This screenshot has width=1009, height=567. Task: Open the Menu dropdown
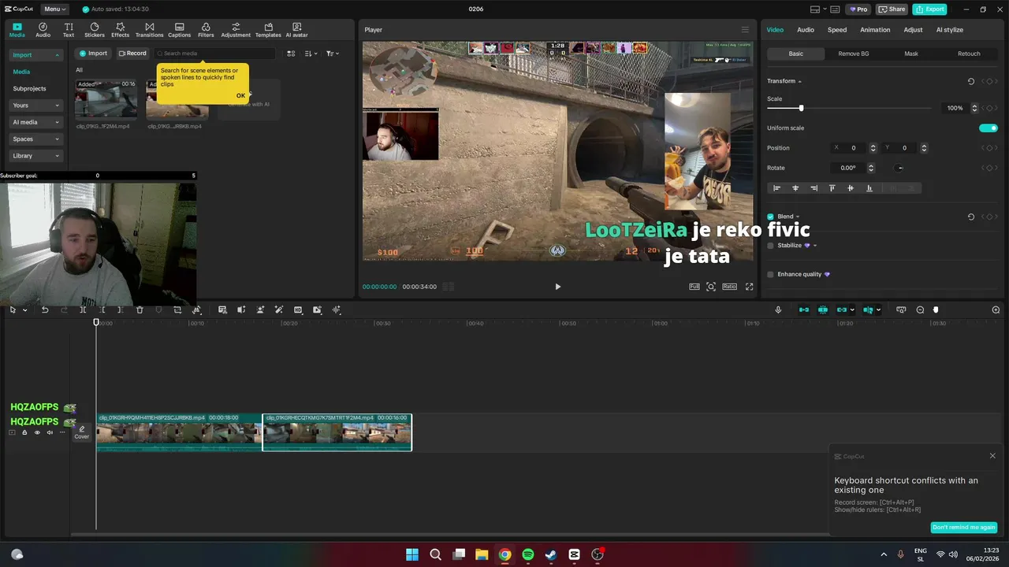pyautogui.click(x=54, y=9)
